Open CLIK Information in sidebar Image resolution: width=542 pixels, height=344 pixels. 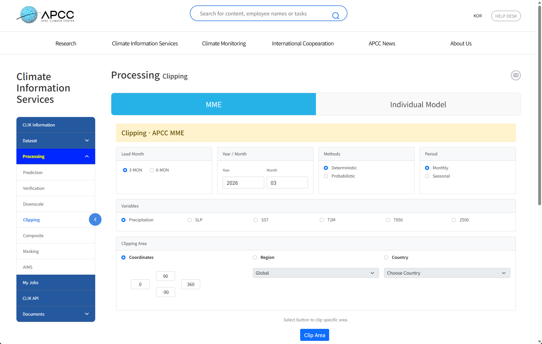point(56,125)
